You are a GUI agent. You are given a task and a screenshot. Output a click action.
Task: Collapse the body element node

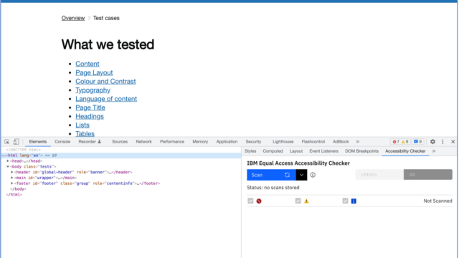tap(8, 166)
